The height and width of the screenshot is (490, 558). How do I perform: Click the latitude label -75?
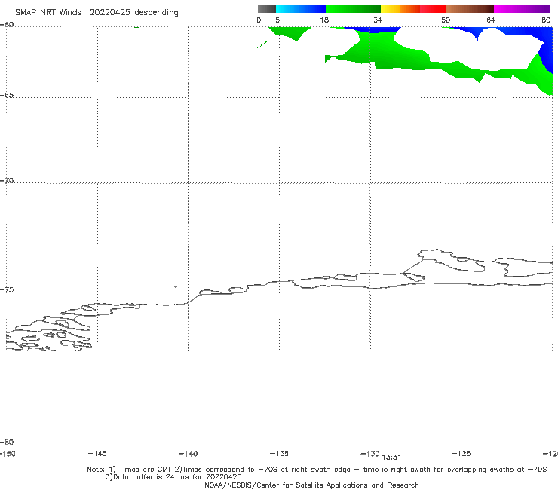click(x=7, y=290)
